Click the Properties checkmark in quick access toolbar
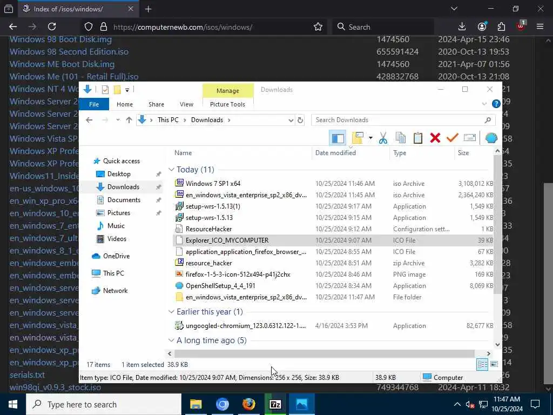 coord(105,90)
